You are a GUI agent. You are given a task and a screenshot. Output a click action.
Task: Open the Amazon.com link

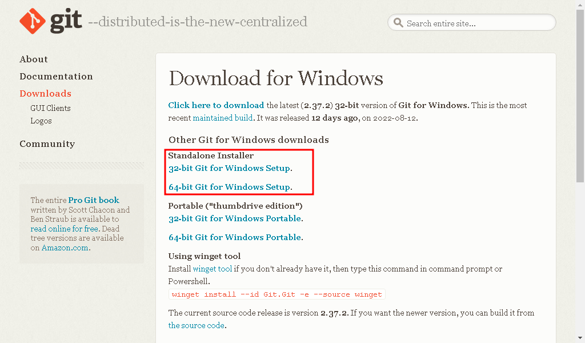click(65, 248)
